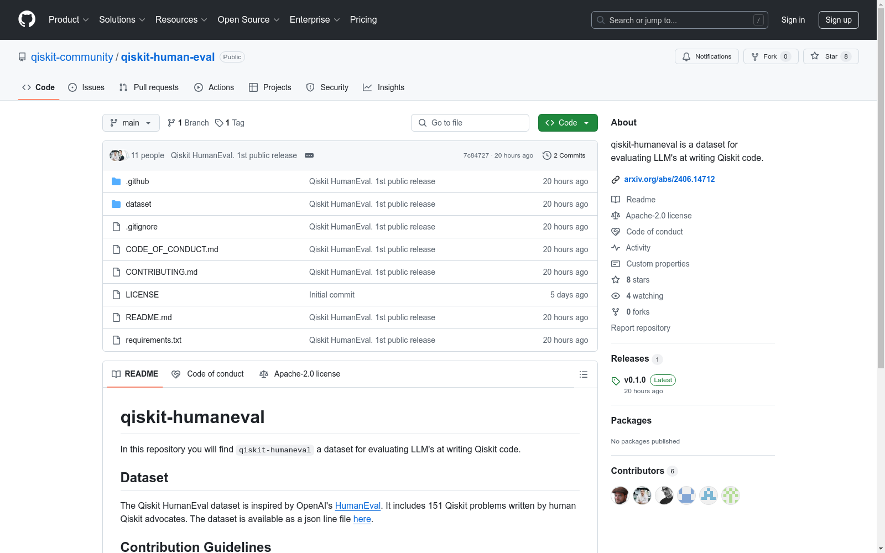This screenshot has width=885, height=553.
Task: Click the Readme book icon in About
Action: (616, 200)
